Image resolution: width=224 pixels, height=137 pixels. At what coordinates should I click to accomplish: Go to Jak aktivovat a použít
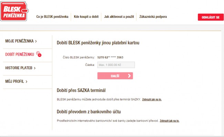point(119,16)
